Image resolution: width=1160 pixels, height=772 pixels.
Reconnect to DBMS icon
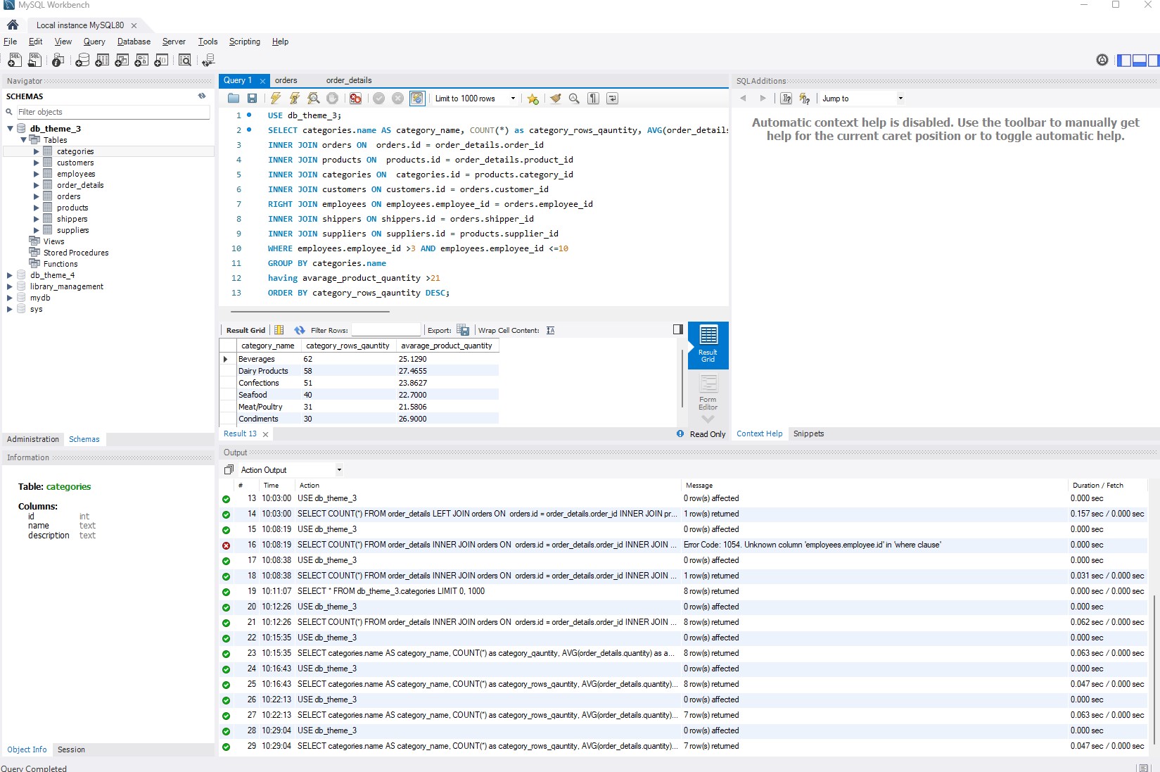(208, 61)
